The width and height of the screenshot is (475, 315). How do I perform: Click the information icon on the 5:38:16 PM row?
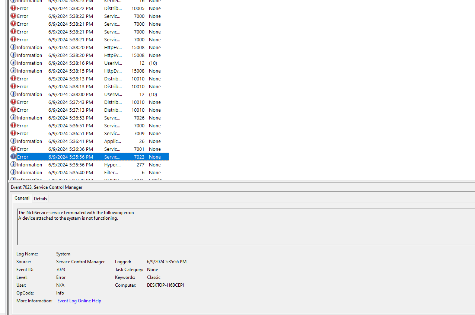pyautogui.click(x=13, y=63)
